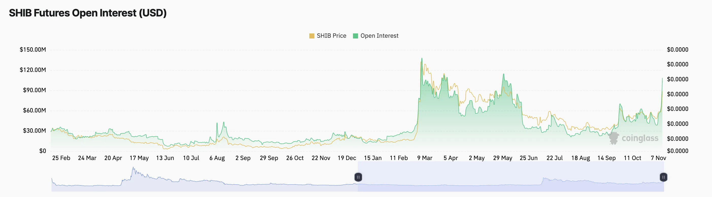Click the 2 Sep date label
The height and width of the screenshot is (197, 712).
tap(243, 158)
